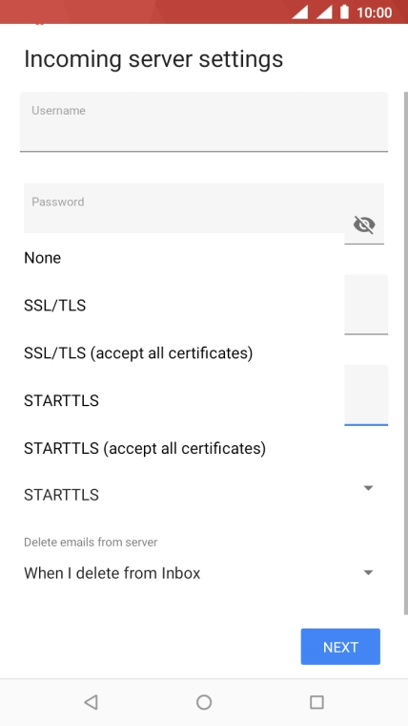Tap the Android home circle icon
The image size is (408, 726).
click(x=204, y=702)
